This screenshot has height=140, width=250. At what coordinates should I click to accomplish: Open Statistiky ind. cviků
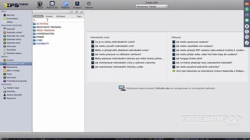14,36
